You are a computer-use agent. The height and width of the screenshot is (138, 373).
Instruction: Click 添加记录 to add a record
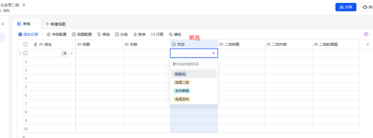pos(28,34)
